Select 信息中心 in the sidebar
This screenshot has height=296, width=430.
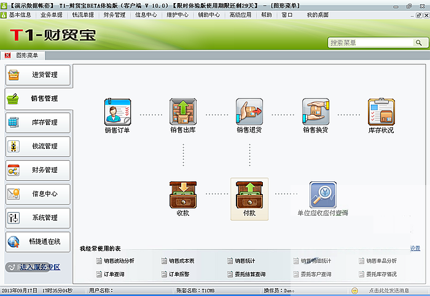click(x=38, y=194)
